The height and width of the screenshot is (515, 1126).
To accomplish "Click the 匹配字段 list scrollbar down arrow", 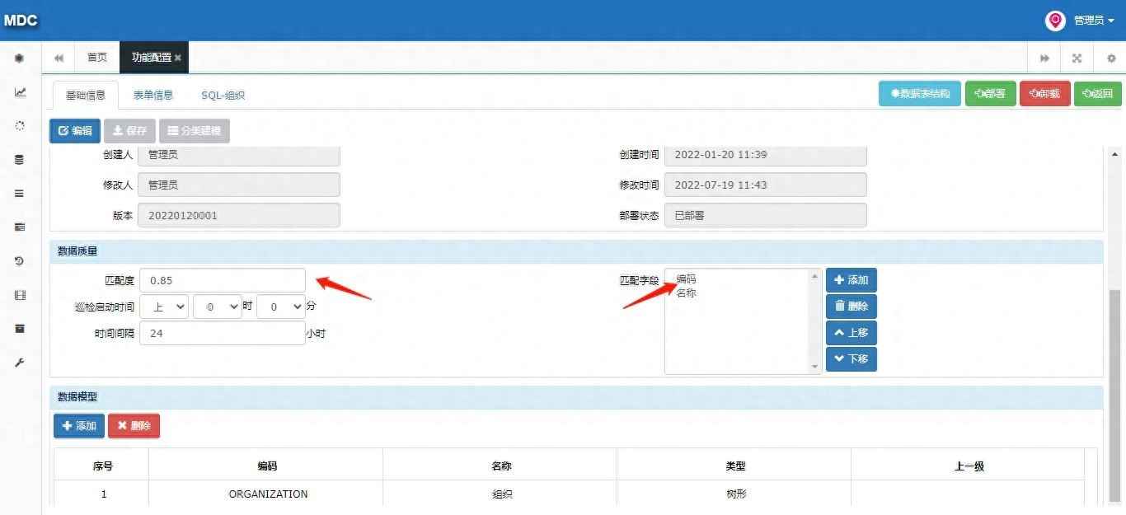I will coord(816,367).
